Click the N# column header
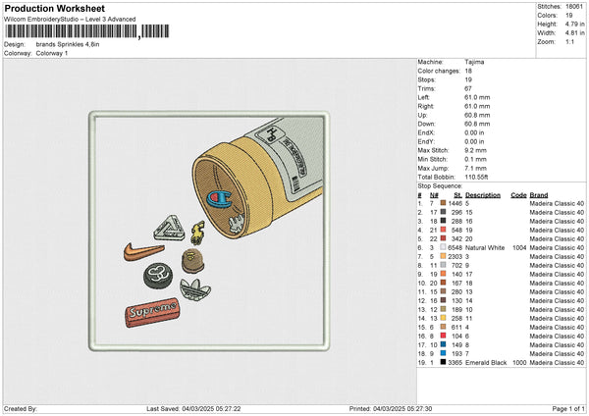Viewport: 589px width, 416px height. pyautogui.click(x=434, y=195)
